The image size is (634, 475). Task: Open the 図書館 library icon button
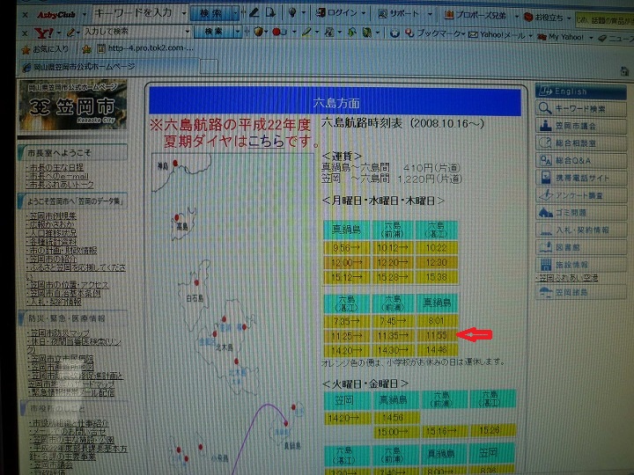coord(545,247)
